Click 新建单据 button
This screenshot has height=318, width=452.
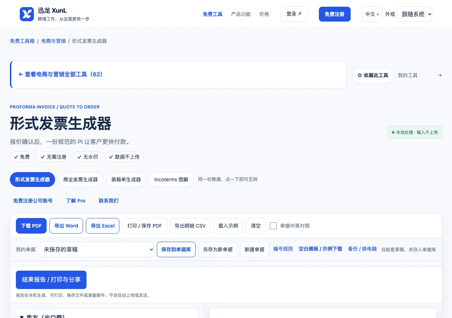click(255, 249)
